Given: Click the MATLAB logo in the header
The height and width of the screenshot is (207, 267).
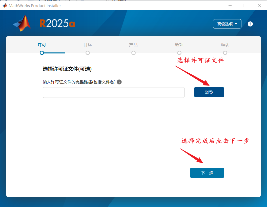Looking at the screenshot, I should pyautogui.click(x=22, y=23).
